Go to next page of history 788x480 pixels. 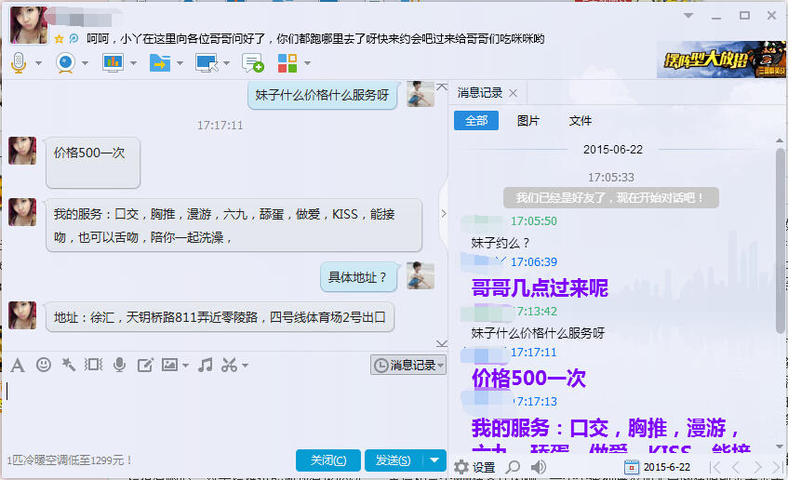(757, 467)
